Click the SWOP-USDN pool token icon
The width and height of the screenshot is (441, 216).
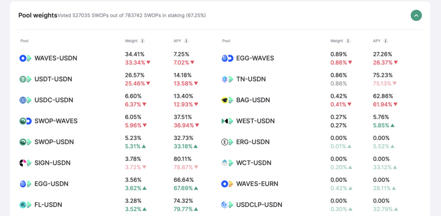pos(25,142)
